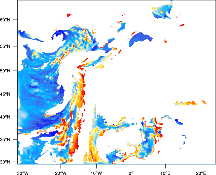This screenshot has height=175, width=216.
Task: Click the 45°N latitude label
Action: click(5, 94)
